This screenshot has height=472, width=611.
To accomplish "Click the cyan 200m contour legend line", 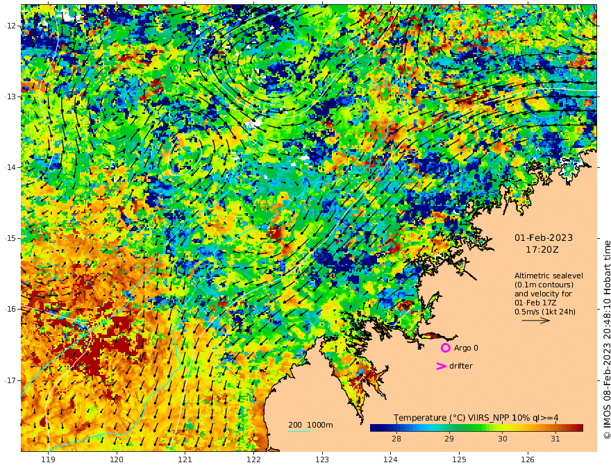I will coord(299,431).
